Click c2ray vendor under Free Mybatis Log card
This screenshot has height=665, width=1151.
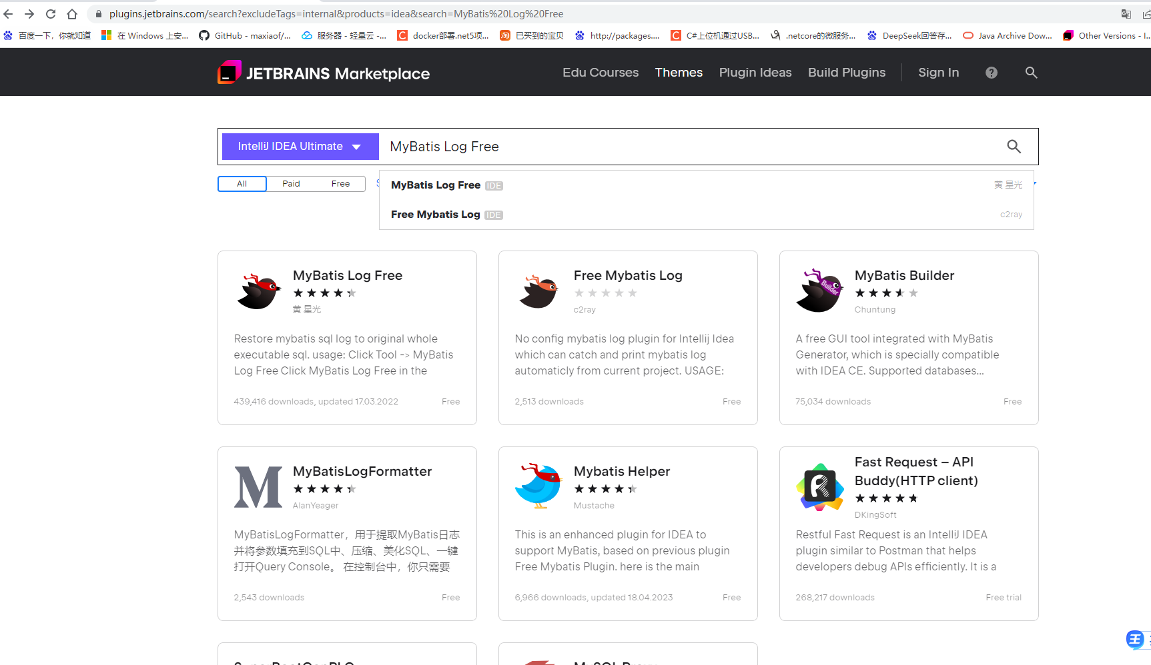click(x=585, y=310)
